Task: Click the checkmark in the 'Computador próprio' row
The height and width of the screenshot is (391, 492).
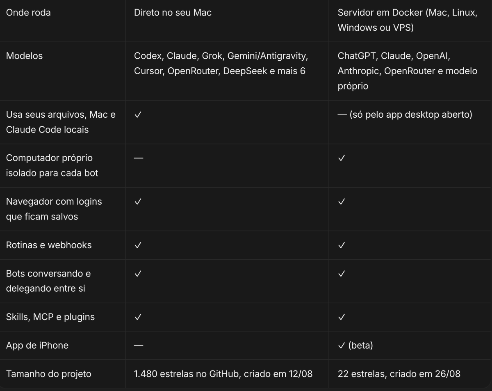Action: pyautogui.click(x=342, y=158)
